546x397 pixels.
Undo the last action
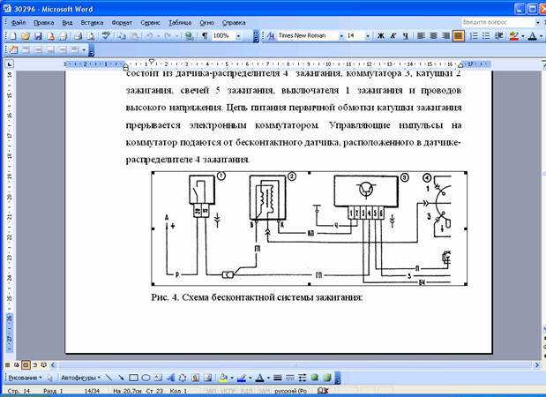(x=149, y=36)
